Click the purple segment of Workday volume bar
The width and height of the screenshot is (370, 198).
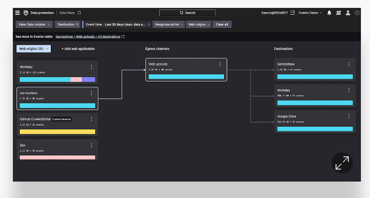click(88, 80)
